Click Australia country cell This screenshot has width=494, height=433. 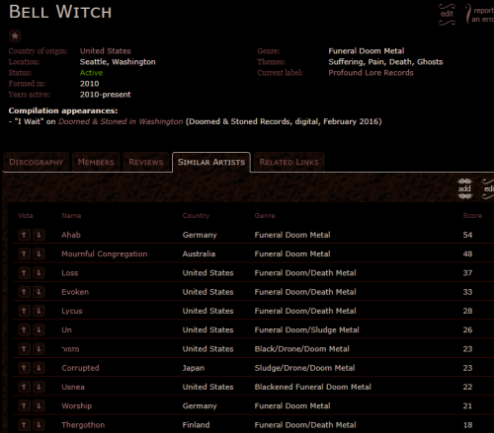(199, 253)
